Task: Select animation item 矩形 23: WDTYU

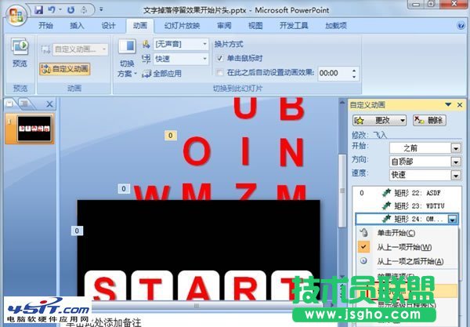Action: (x=407, y=205)
